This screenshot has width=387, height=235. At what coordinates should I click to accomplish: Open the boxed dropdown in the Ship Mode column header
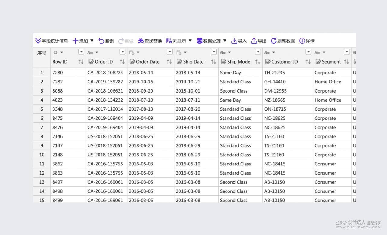(x=258, y=52)
